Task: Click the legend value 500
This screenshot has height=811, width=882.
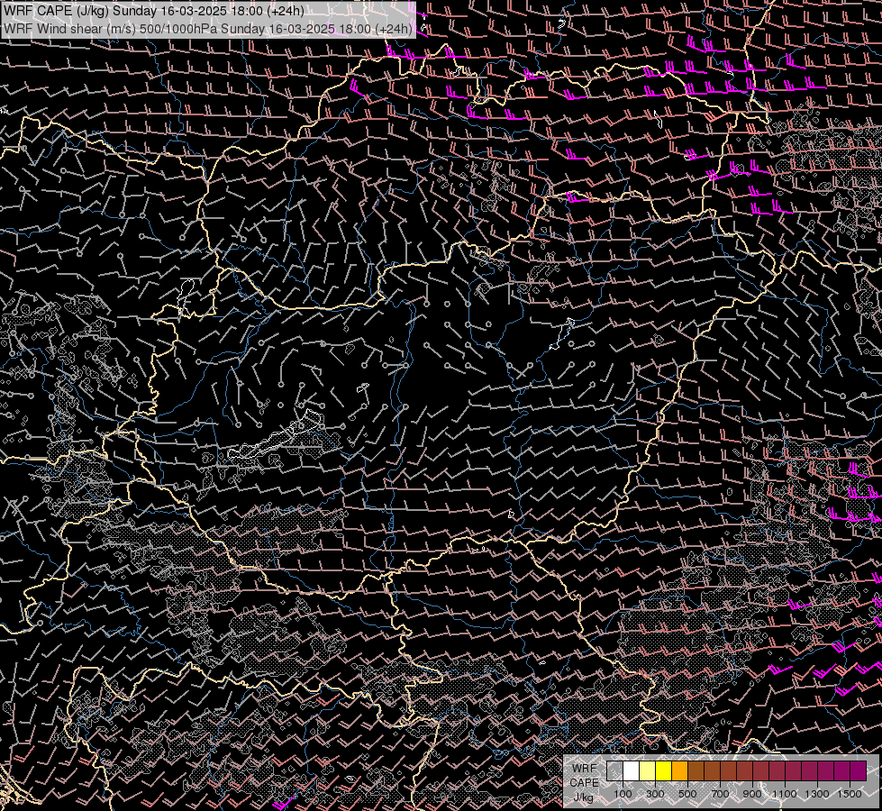Action: coord(687,794)
